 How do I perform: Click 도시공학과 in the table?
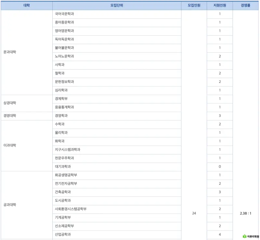click(x=63, y=201)
